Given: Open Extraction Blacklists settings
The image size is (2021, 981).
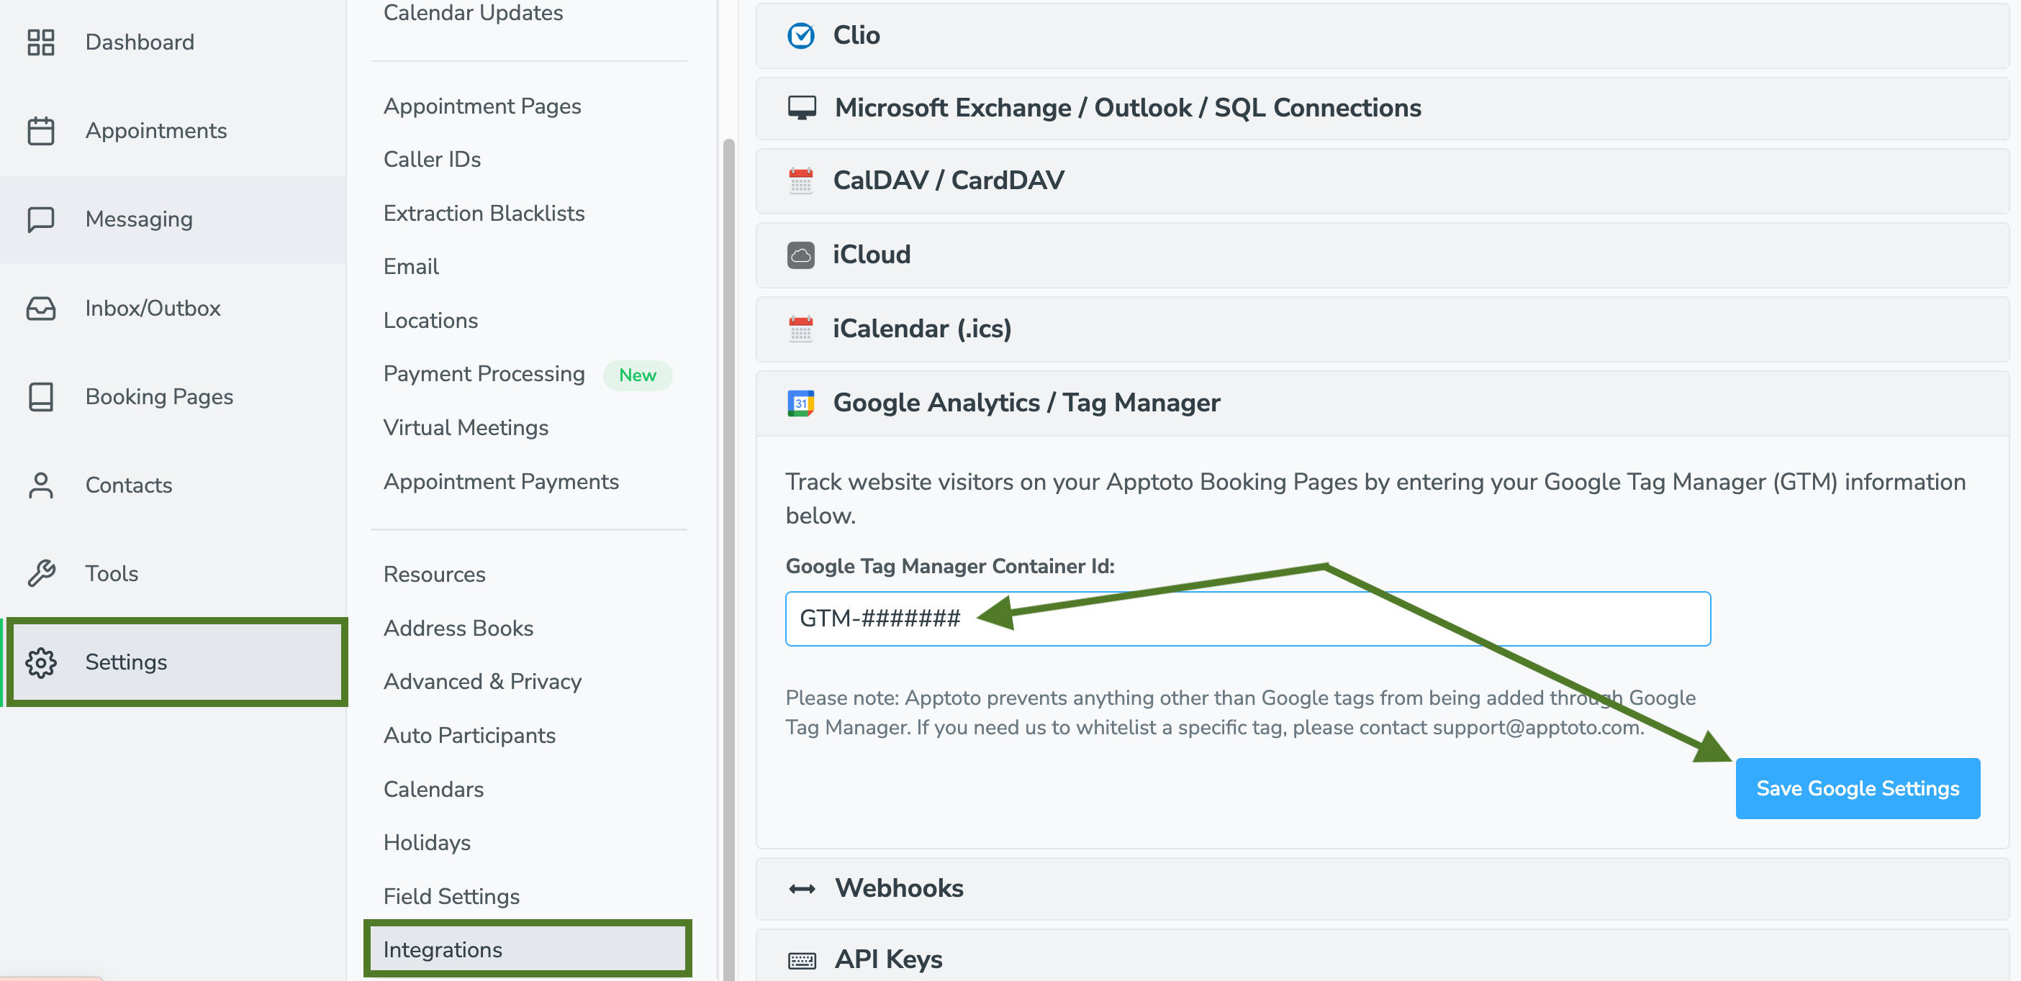Looking at the screenshot, I should click(484, 214).
